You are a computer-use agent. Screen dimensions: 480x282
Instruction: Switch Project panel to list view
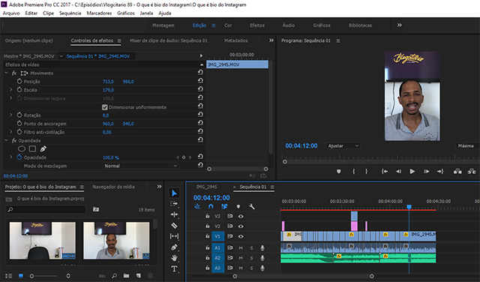point(8,276)
